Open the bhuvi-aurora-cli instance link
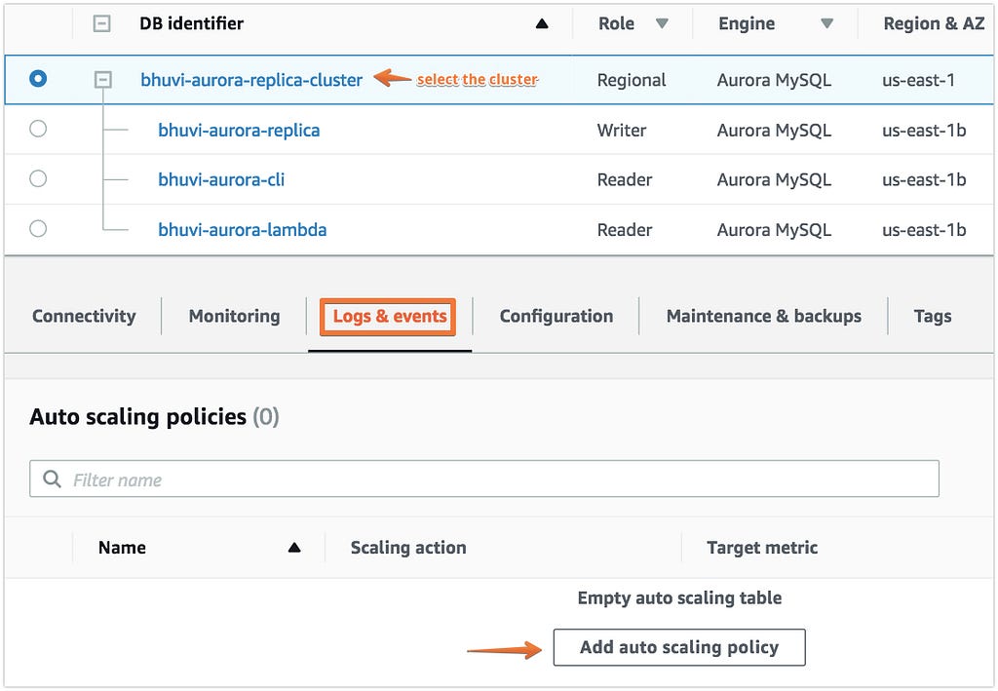Screen dimensions: 998x691 coord(221,179)
